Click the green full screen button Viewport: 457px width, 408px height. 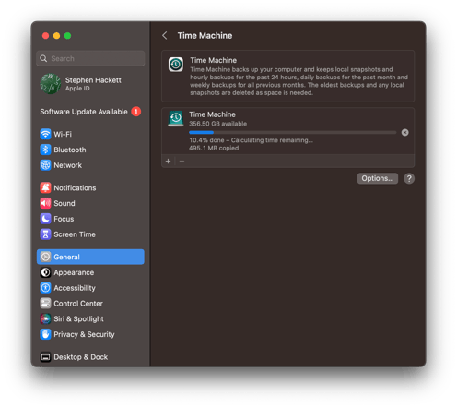[67, 36]
